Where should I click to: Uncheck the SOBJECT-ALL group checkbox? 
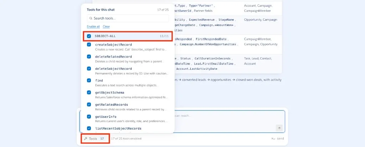[89, 36]
